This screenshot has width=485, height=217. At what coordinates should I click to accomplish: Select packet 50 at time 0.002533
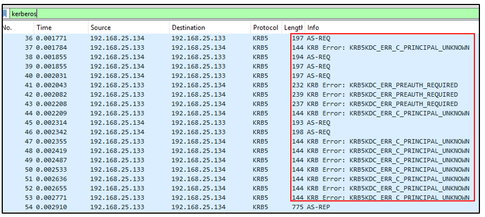241,169
